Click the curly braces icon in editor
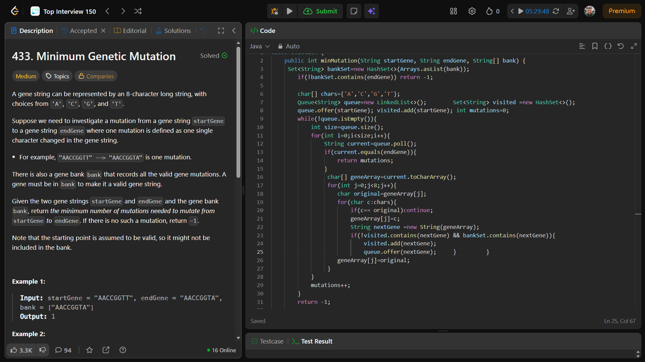Image resolution: width=645 pixels, height=362 pixels. click(608, 46)
